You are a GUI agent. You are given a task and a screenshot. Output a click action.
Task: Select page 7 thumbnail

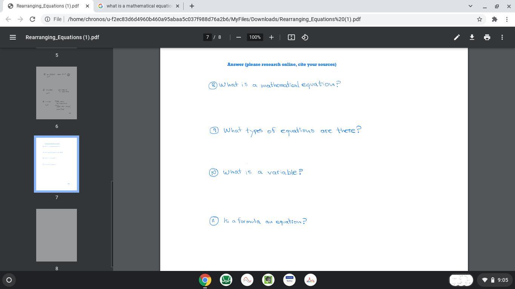[x=57, y=164]
